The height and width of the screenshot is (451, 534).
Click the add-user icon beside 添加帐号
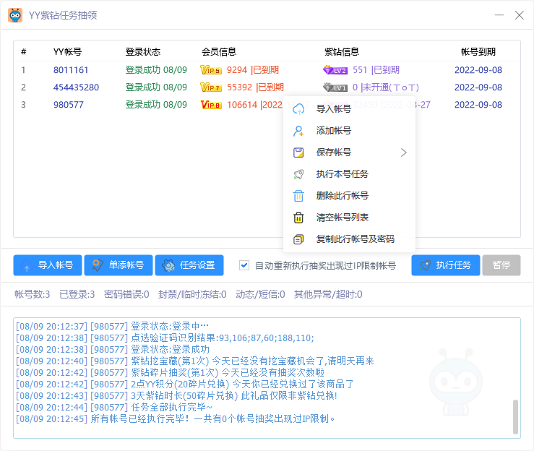298,131
